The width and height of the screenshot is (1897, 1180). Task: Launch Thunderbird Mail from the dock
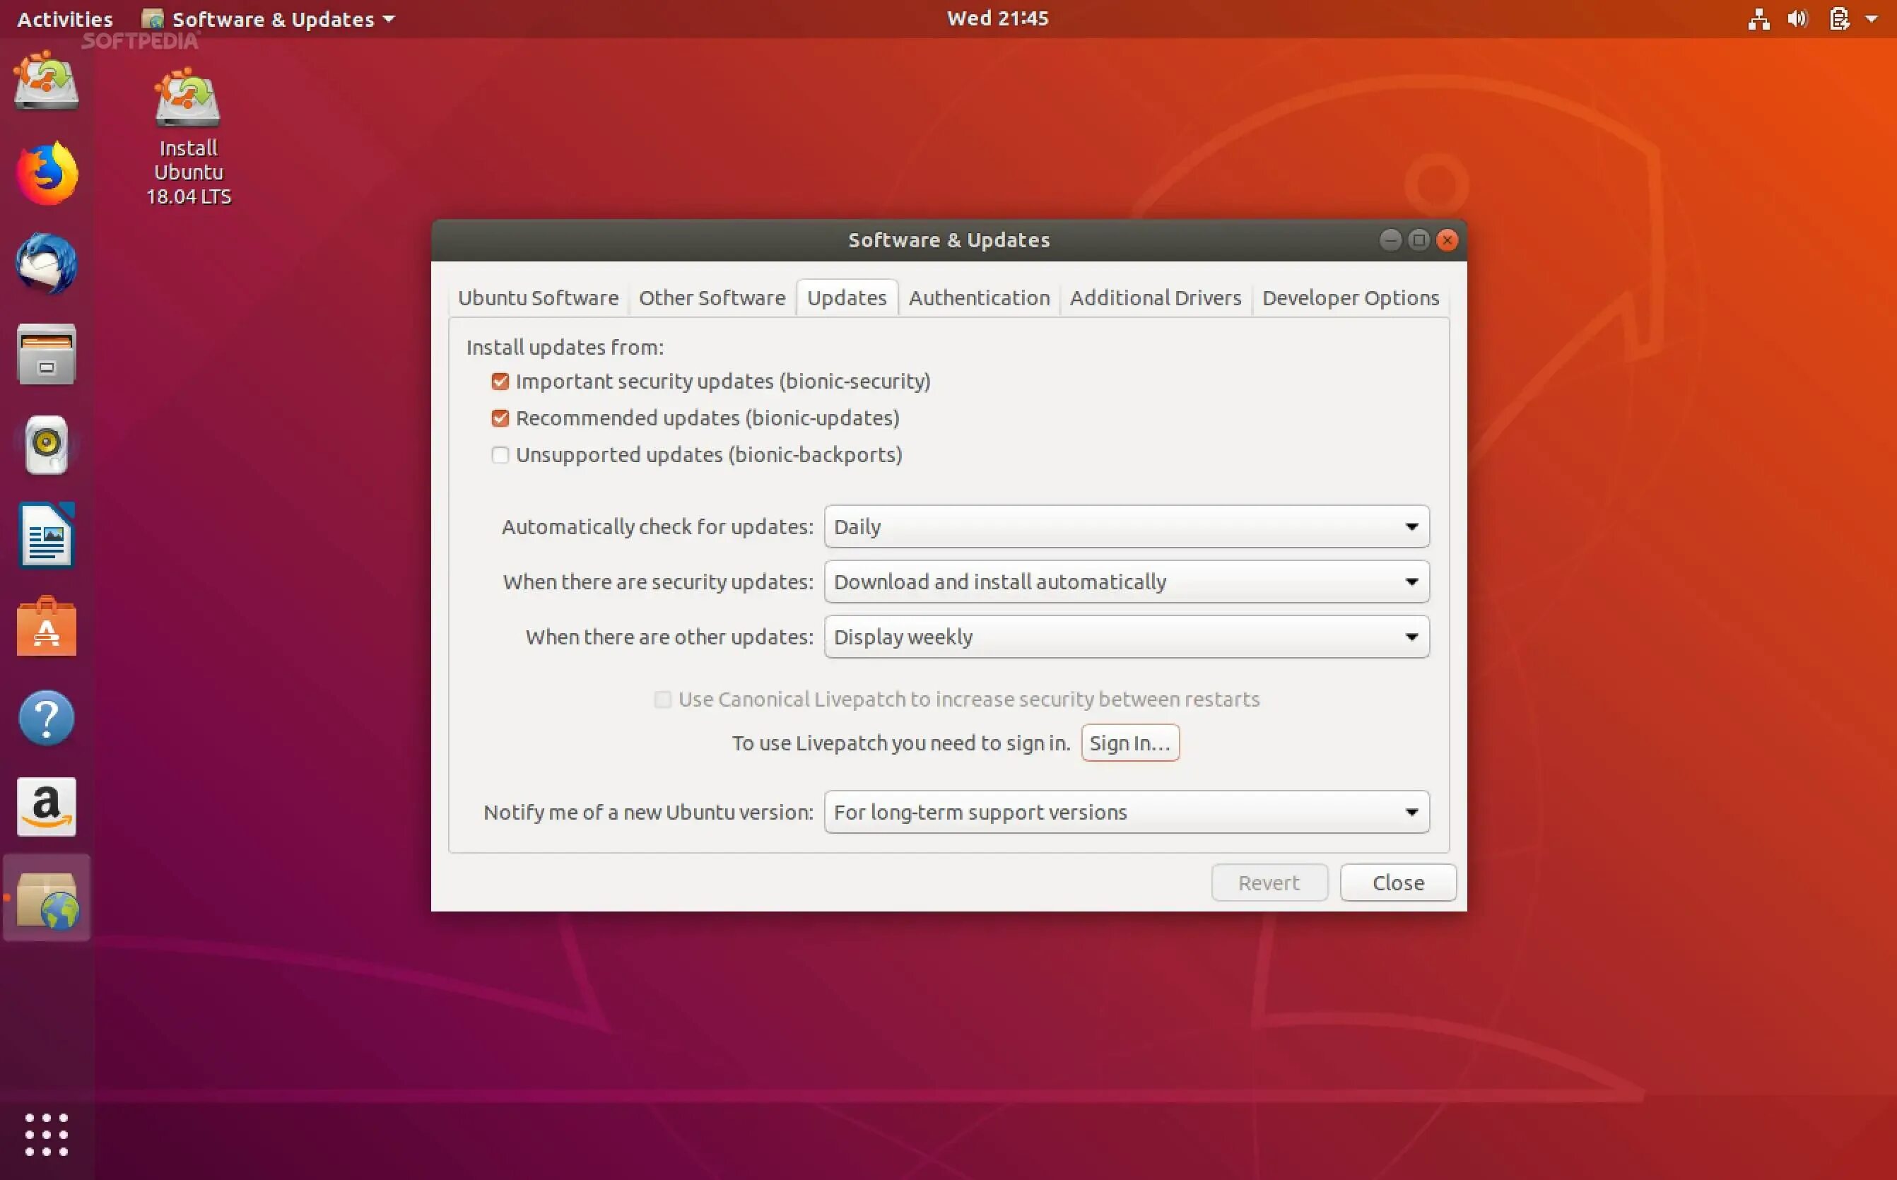[x=47, y=264]
